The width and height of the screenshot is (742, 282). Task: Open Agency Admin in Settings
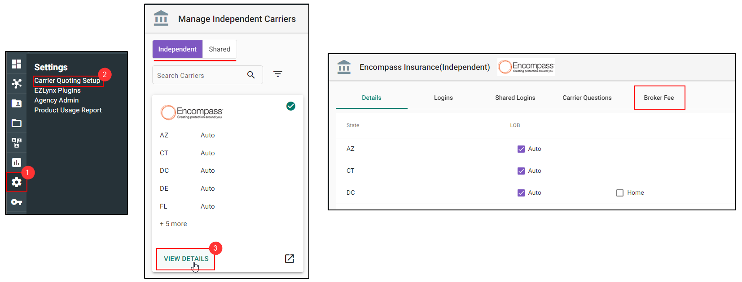point(57,100)
